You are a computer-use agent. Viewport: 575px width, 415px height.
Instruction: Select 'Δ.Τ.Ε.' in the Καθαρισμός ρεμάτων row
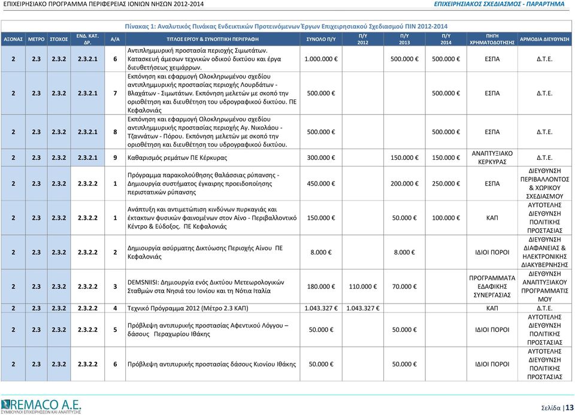pyautogui.click(x=544, y=157)
